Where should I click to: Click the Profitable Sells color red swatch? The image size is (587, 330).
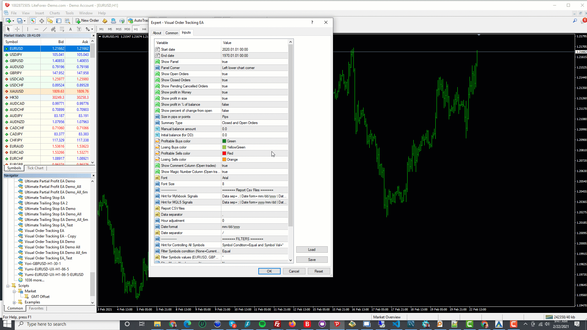[x=224, y=153]
